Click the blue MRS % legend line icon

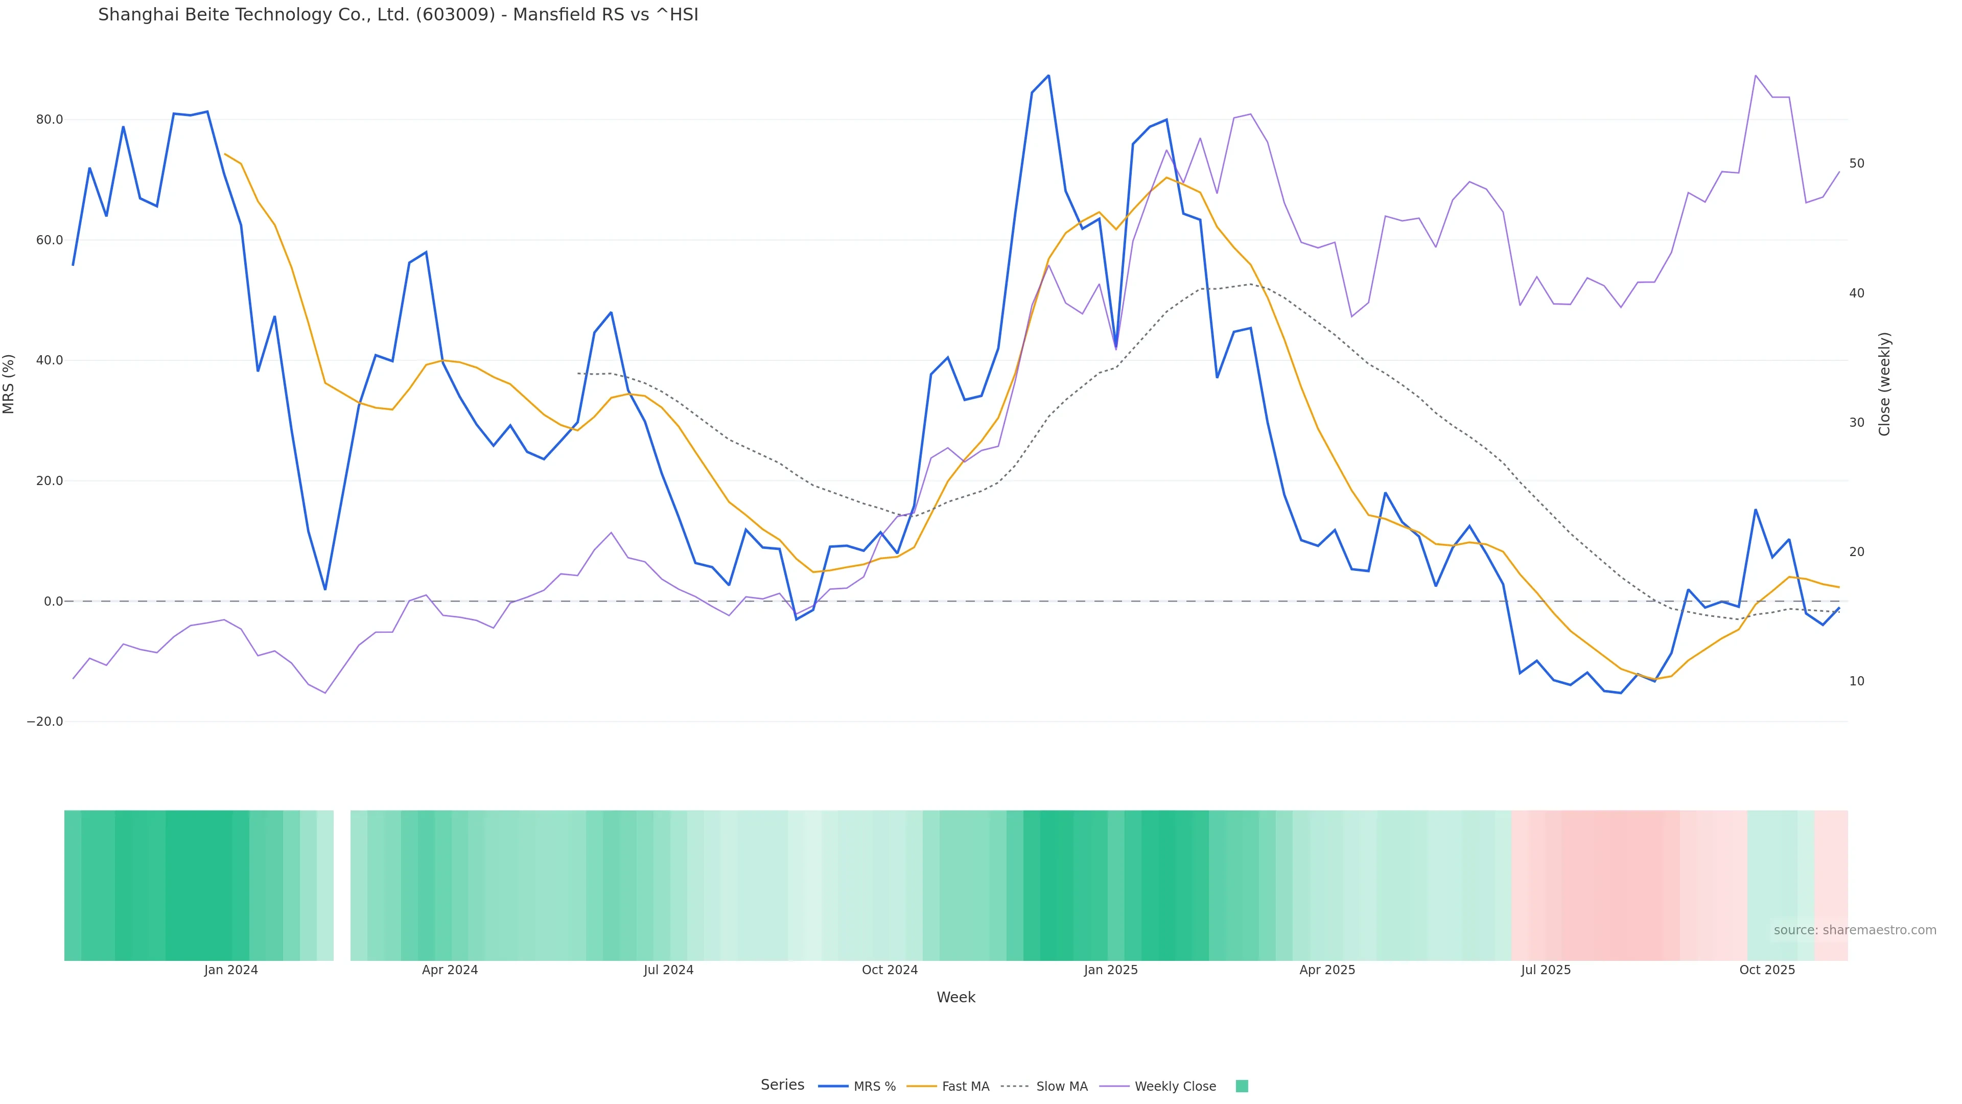point(832,1087)
